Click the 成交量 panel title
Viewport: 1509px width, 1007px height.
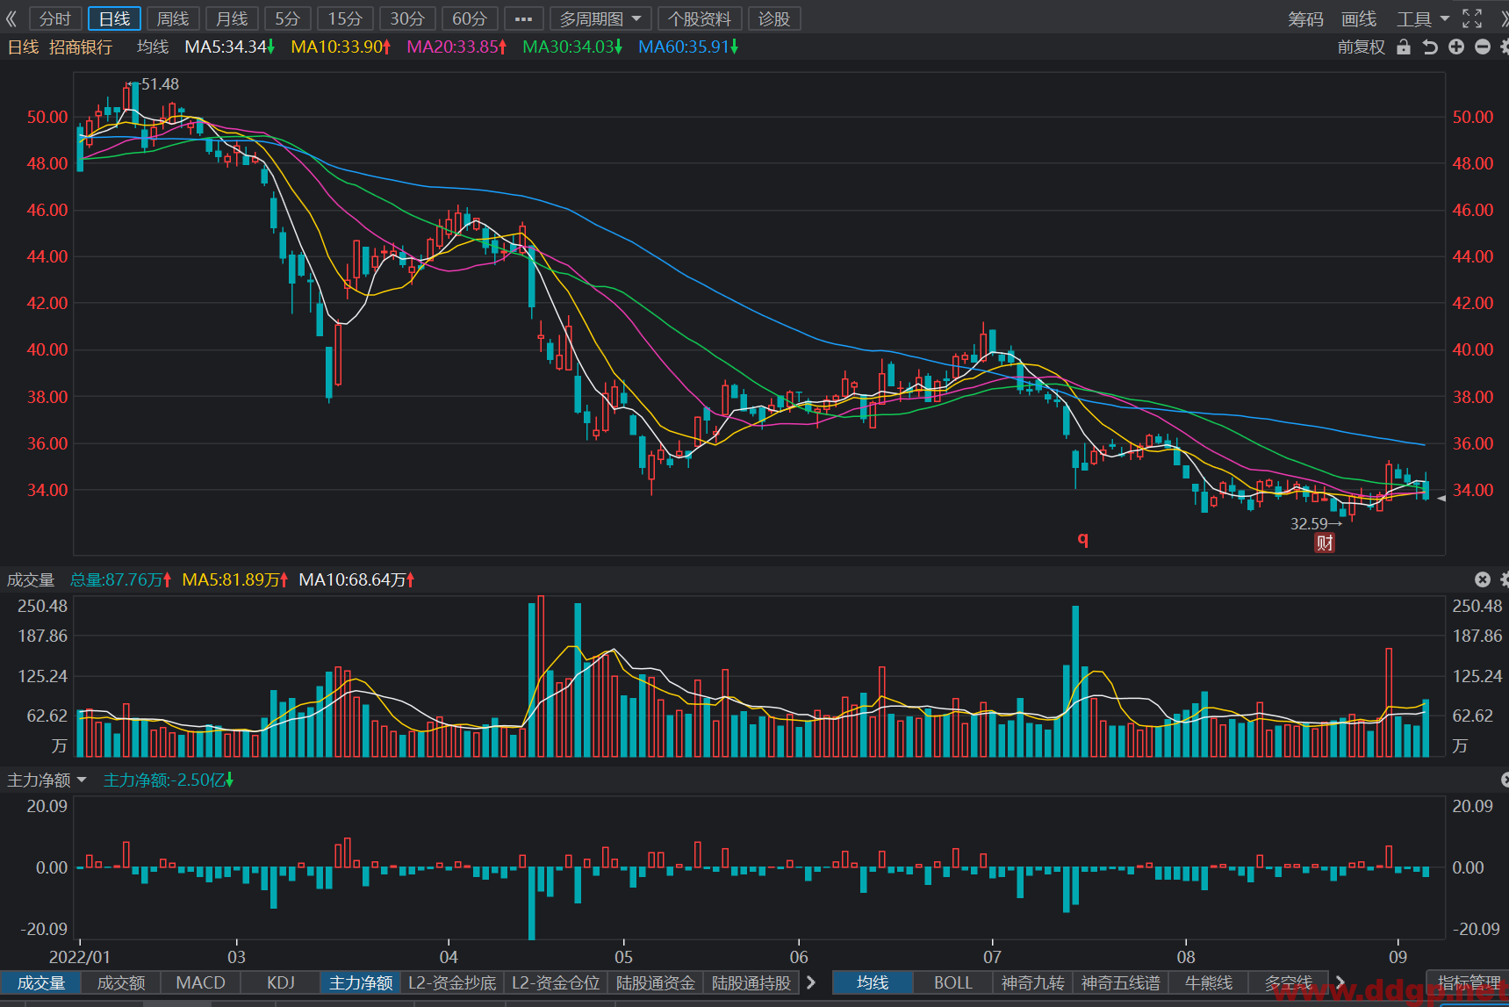pos(31,579)
